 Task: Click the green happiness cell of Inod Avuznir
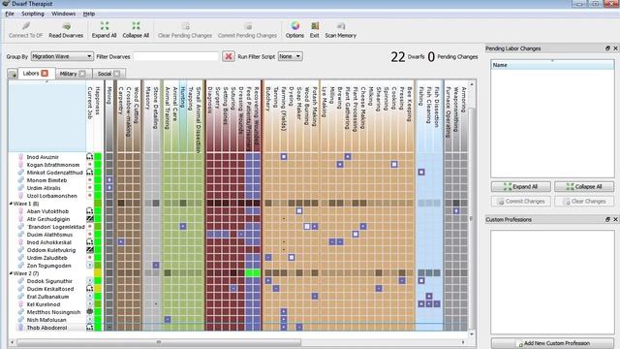98,157
